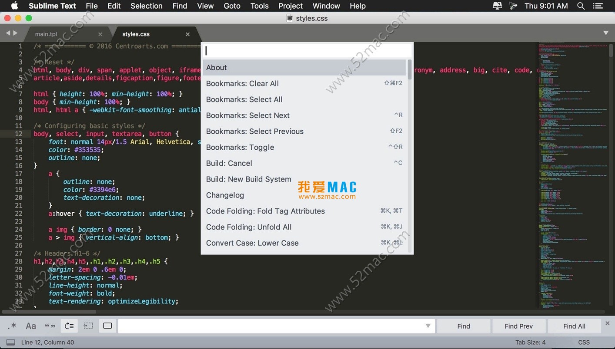Open the Goto menu

pos(232,6)
